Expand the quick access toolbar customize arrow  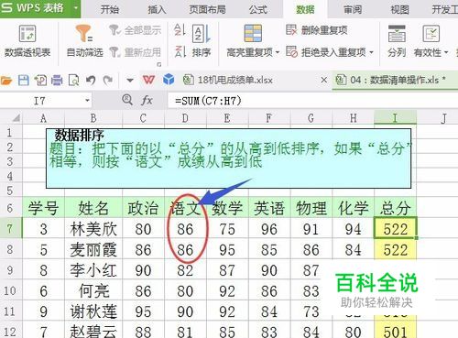[130, 81]
